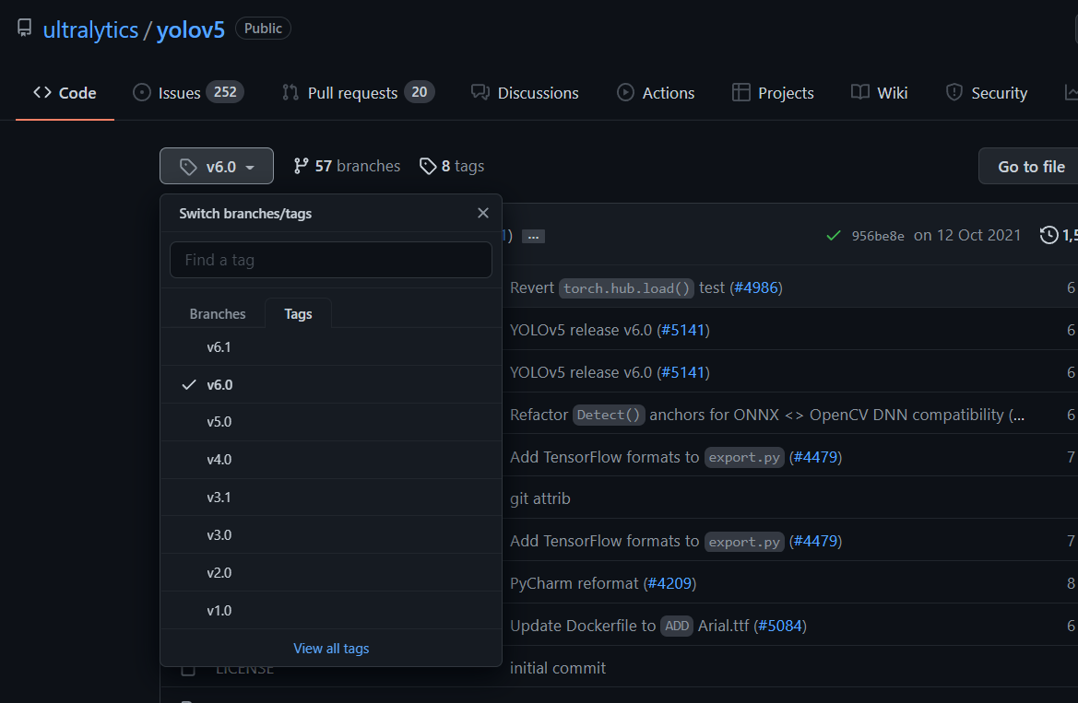Screen dimensions: 1078x703
Task: Open the v6.0 branch selector dropdown
Action: (216, 166)
